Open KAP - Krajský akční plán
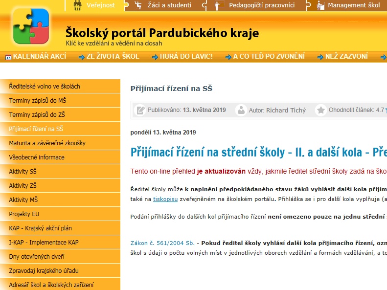 click(x=60, y=228)
